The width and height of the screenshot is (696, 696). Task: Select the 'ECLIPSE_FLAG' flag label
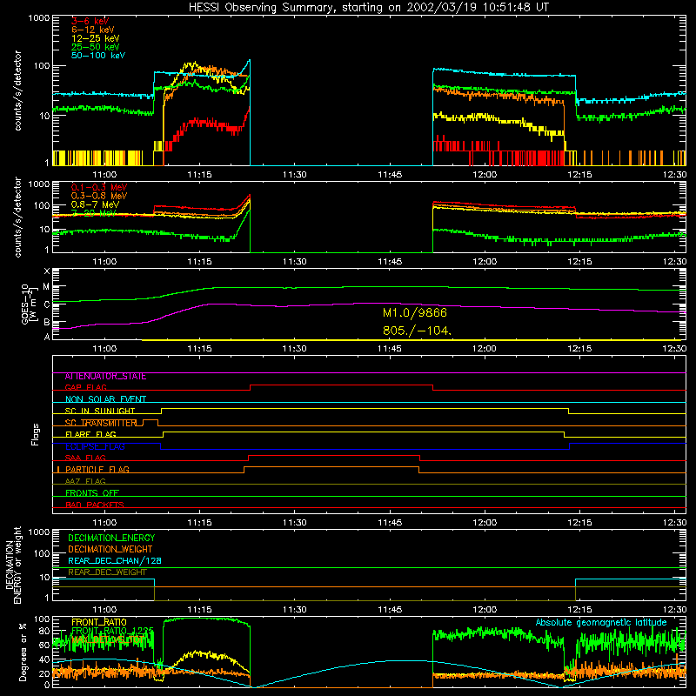point(95,446)
